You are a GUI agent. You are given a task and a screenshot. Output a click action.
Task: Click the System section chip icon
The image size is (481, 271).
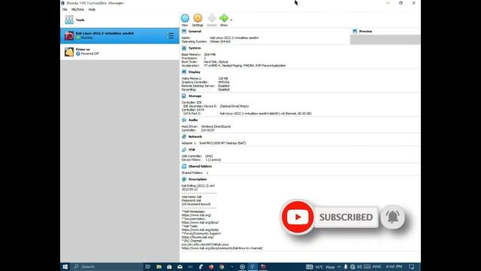pos(184,48)
